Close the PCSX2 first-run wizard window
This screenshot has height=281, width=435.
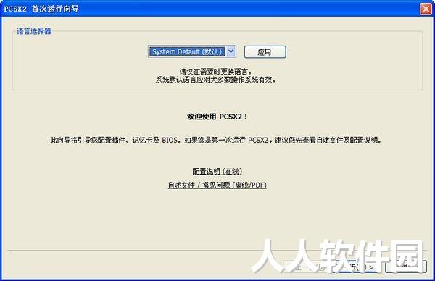coord(426,9)
